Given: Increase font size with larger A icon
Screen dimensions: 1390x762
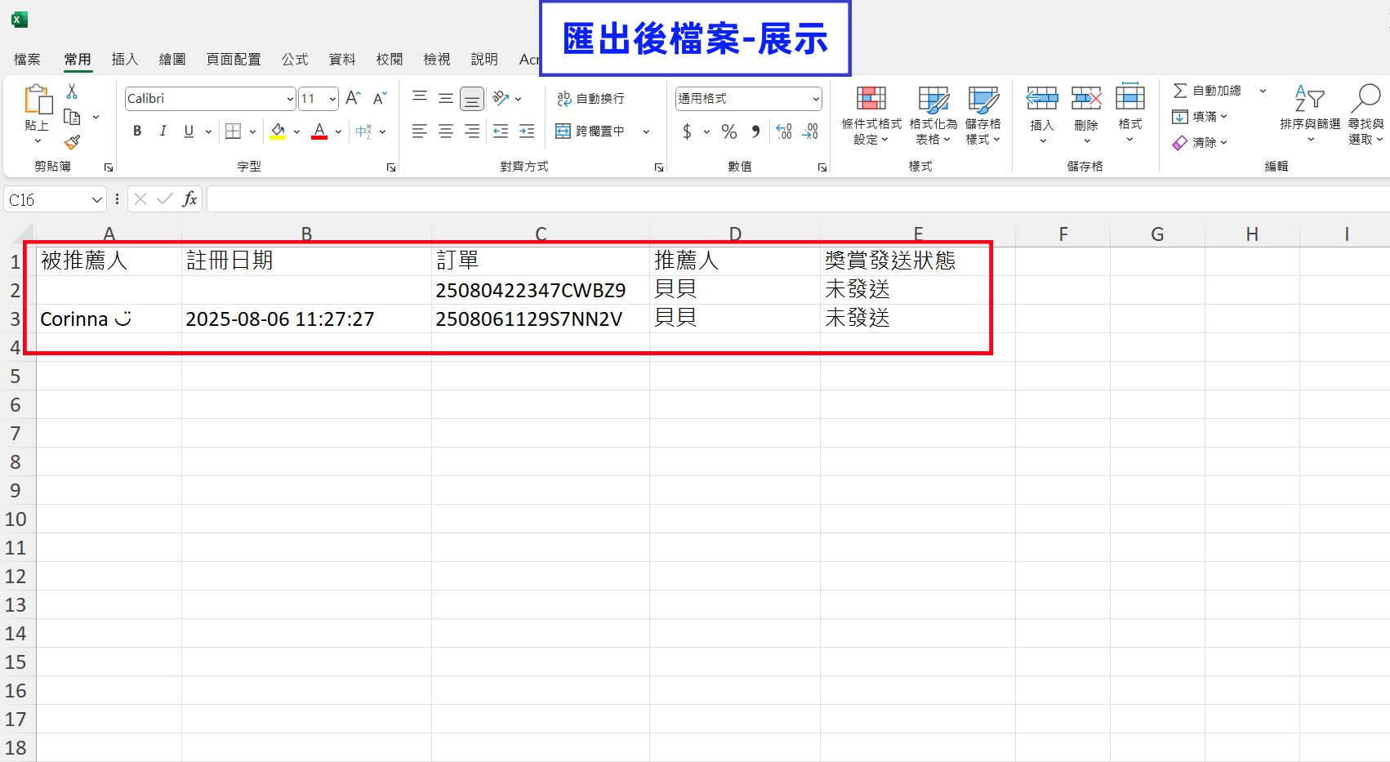Looking at the screenshot, I should coord(353,99).
